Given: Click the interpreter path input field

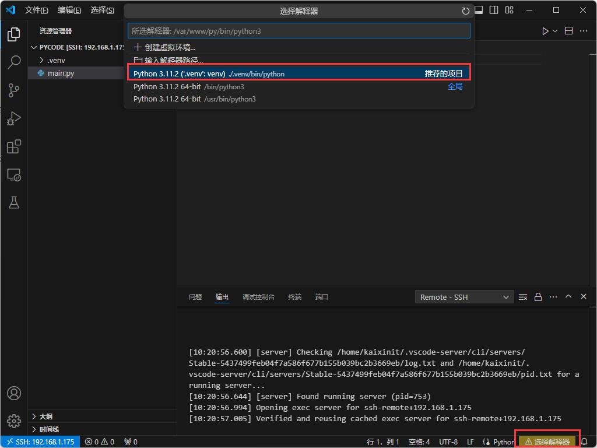Looking at the screenshot, I should click(298, 31).
